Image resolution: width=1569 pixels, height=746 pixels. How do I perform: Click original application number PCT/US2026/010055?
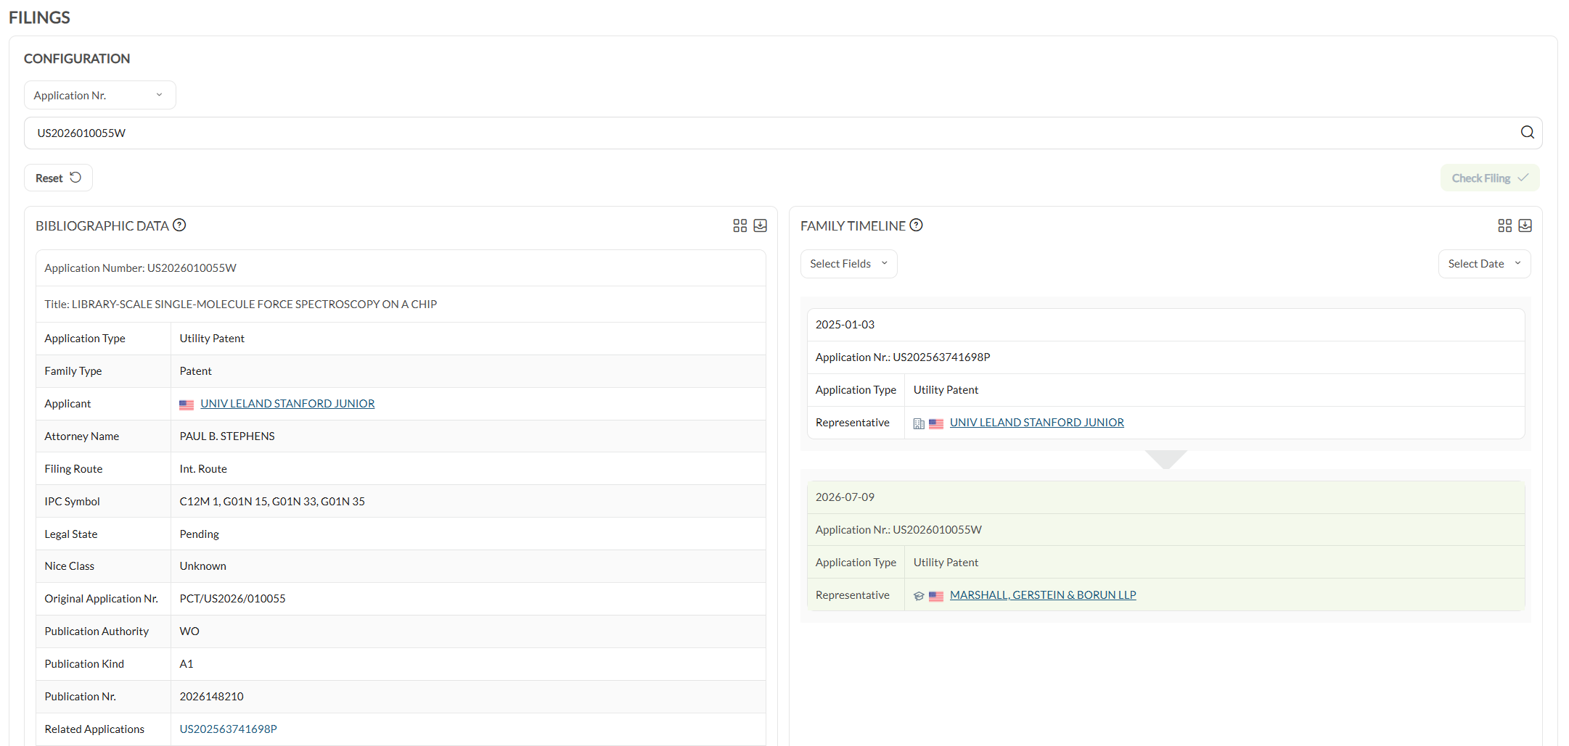coord(232,599)
